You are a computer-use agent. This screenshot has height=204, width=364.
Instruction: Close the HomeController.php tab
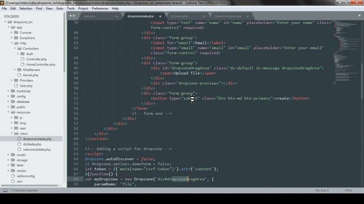pyautogui.click(x=247, y=16)
